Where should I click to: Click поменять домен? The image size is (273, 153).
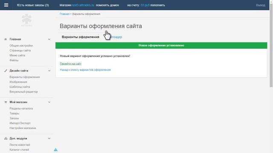coord(107,5)
